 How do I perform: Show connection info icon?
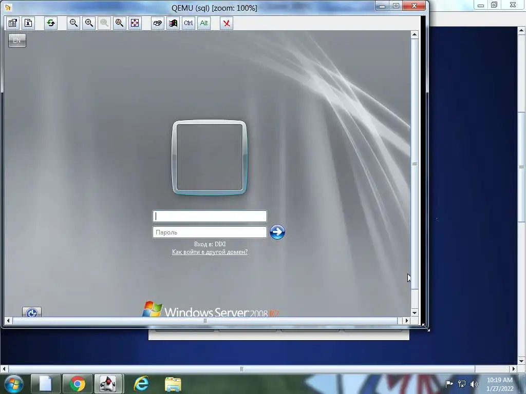click(29, 23)
